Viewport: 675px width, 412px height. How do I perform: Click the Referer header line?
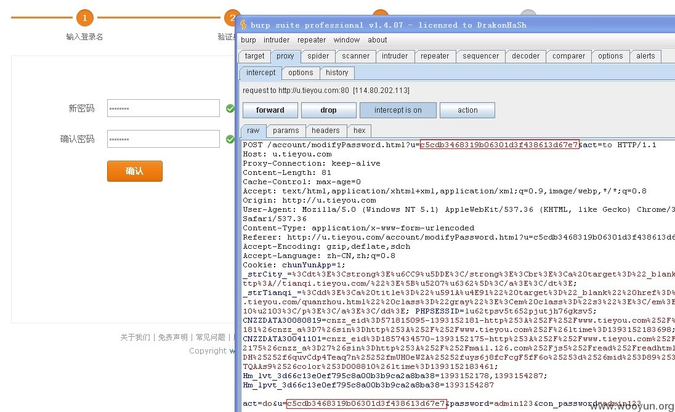pos(459,238)
